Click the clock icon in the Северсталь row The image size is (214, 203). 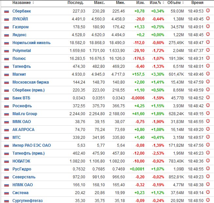point(208,176)
